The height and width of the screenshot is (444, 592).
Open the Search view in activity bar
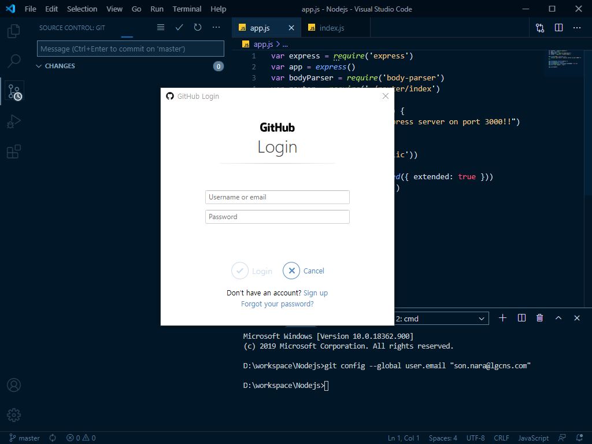click(x=14, y=61)
